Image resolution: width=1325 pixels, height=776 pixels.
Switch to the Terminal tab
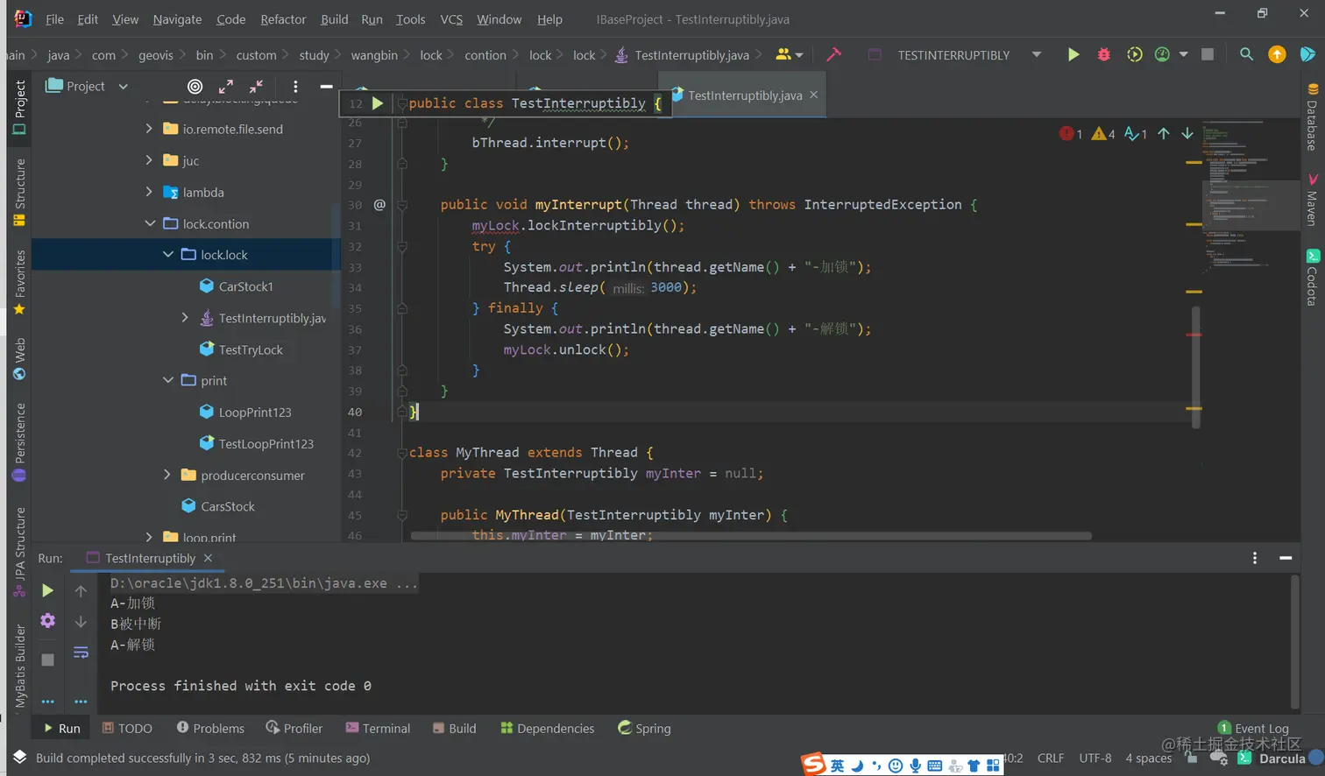(378, 728)
